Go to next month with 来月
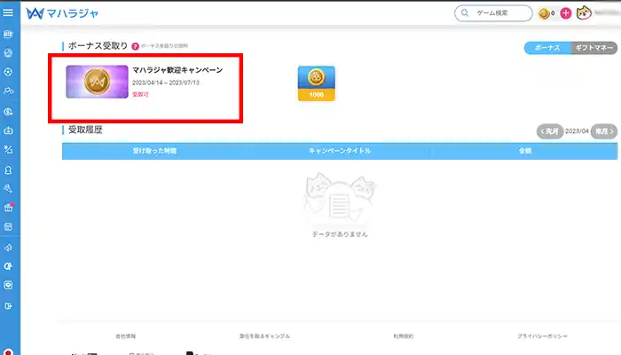This screenshot has width=621, height=355. point(603,130)
